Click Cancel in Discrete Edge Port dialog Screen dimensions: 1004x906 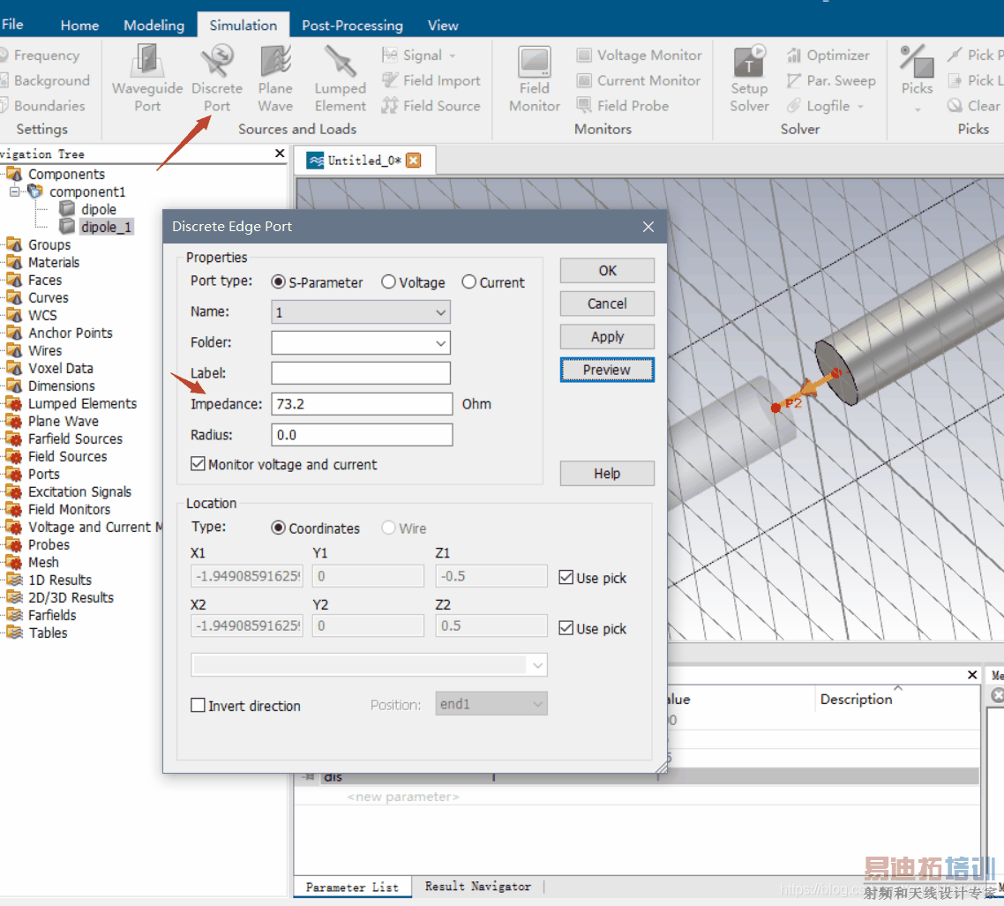pos(607,303)
